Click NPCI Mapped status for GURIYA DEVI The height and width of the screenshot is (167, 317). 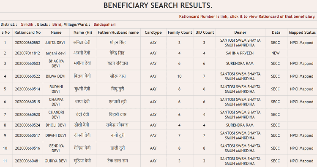coord(302,161)
